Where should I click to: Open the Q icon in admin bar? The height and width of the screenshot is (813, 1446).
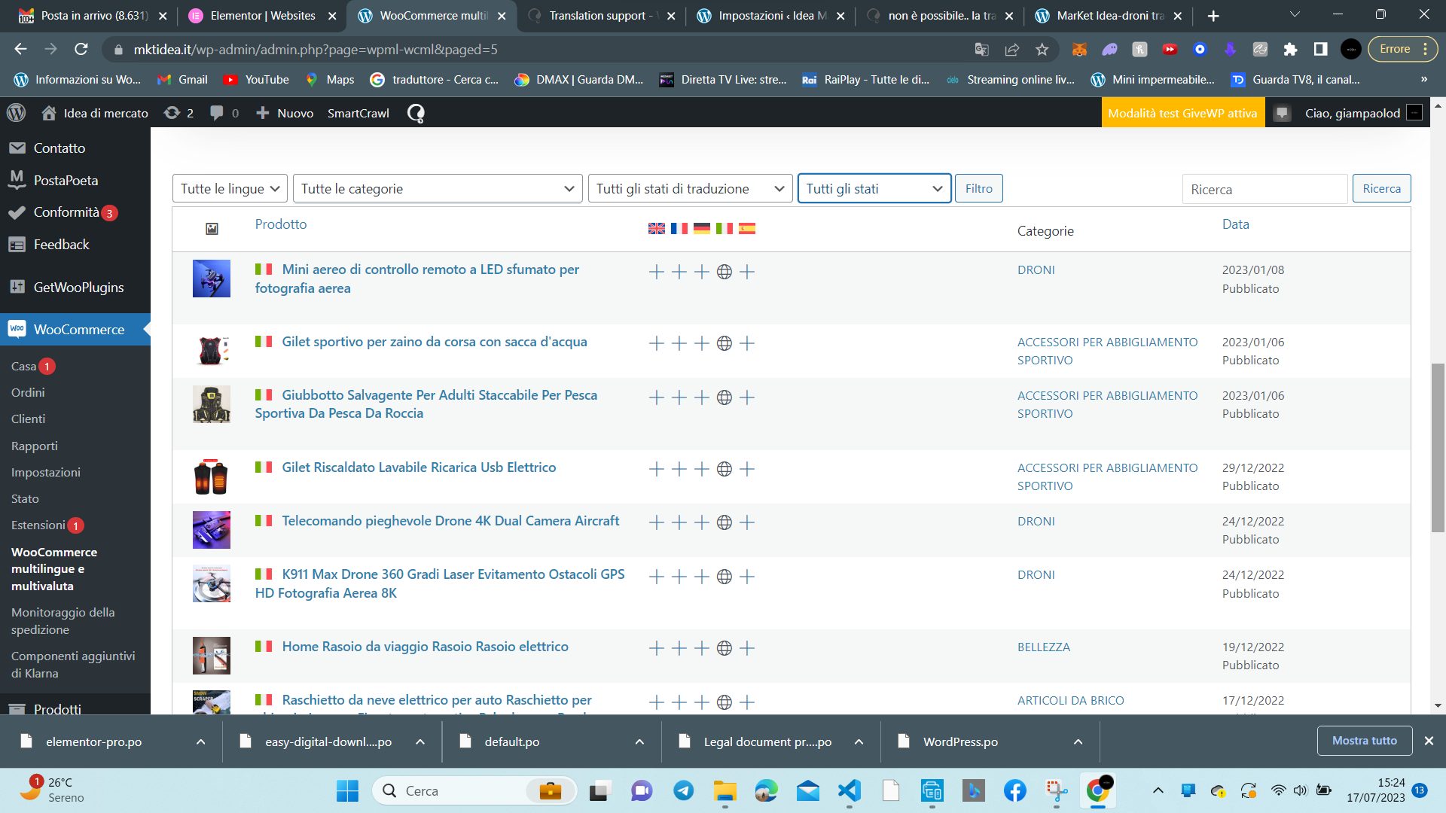416,113
